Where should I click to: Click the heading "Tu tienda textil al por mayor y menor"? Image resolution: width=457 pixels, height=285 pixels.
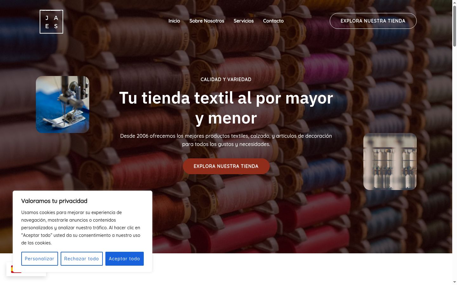pos(226,108)
